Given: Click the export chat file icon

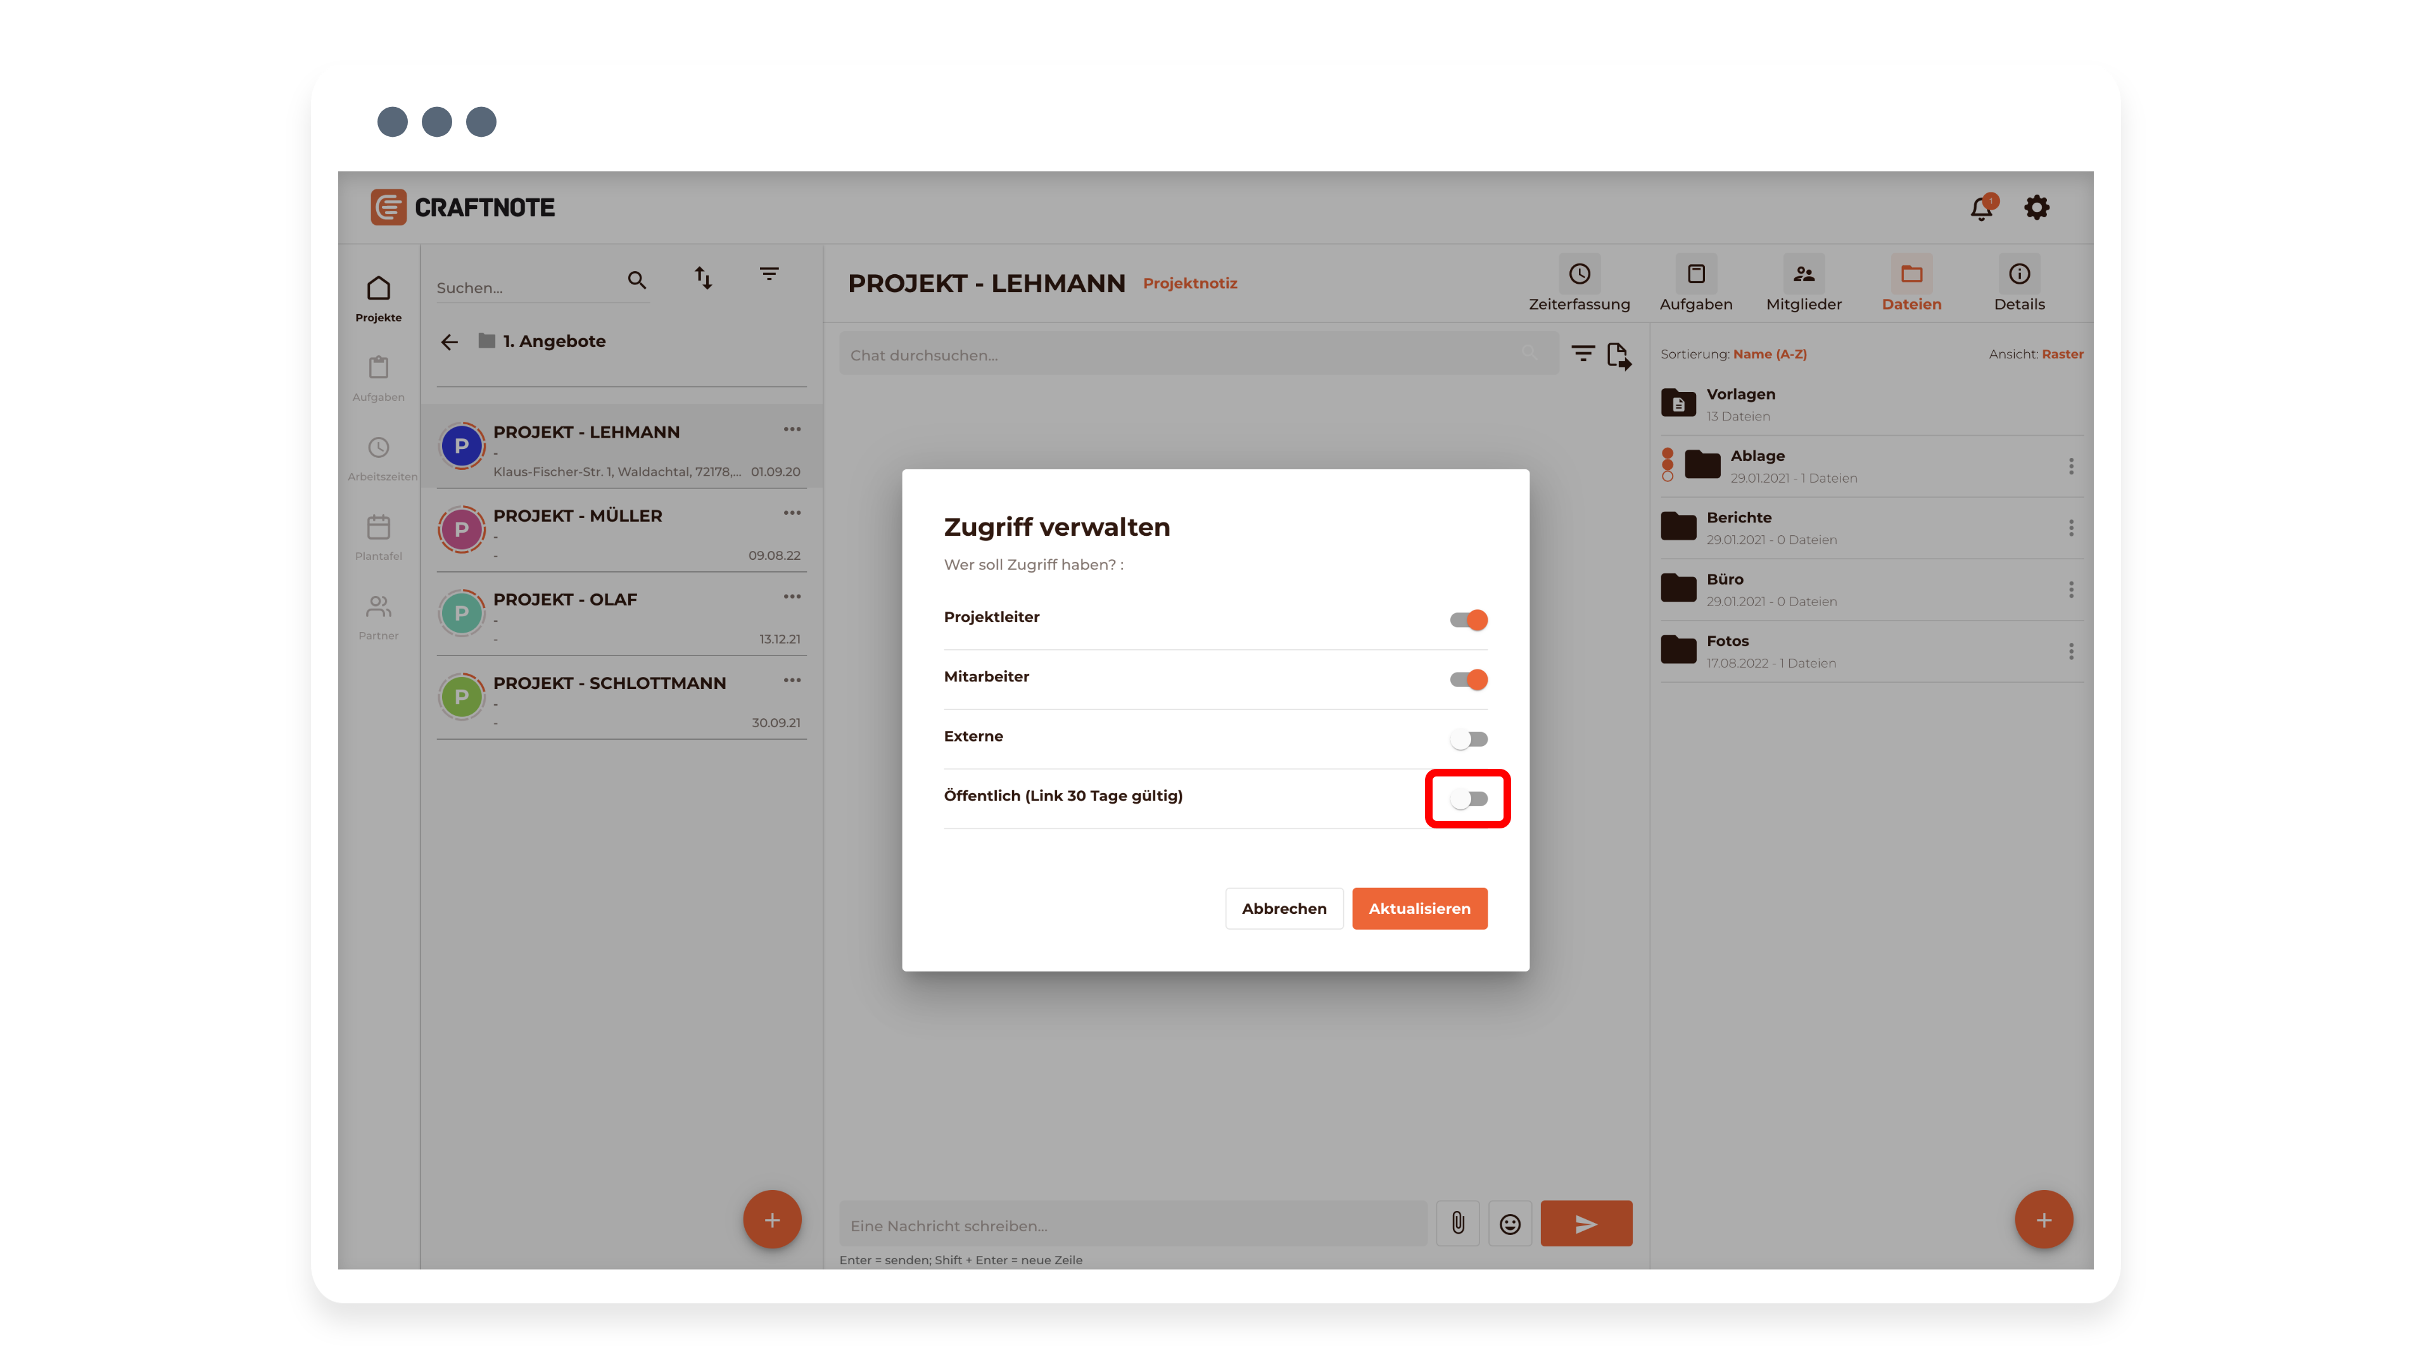Looking at the screenshot, I should (1618, 356).
